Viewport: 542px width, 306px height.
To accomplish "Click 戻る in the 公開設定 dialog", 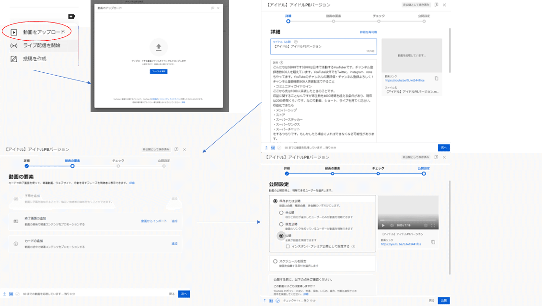I will (x=432, y=300).
